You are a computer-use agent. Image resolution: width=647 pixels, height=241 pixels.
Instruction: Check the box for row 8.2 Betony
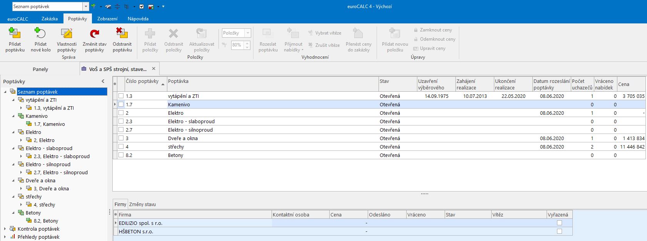point(121,155)
